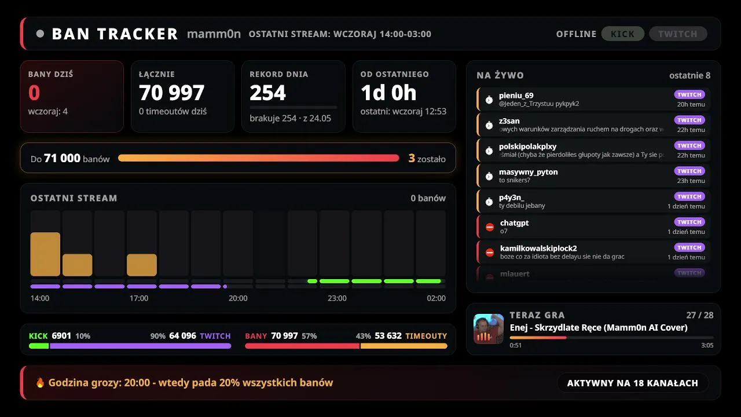Click the timeout stopwatch icon for z3san
The image size is (741, 417).
click(x=489, y=125)
